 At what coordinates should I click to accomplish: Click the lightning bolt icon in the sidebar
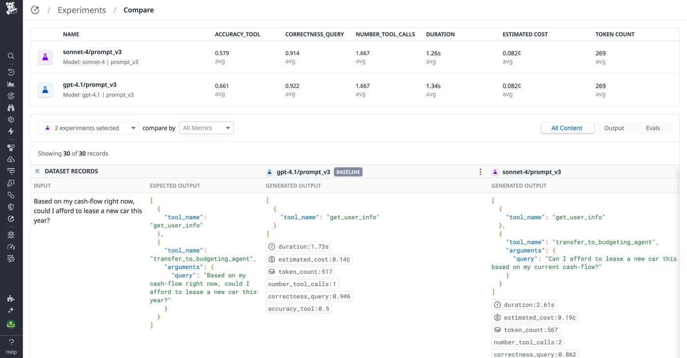(11, 131)
